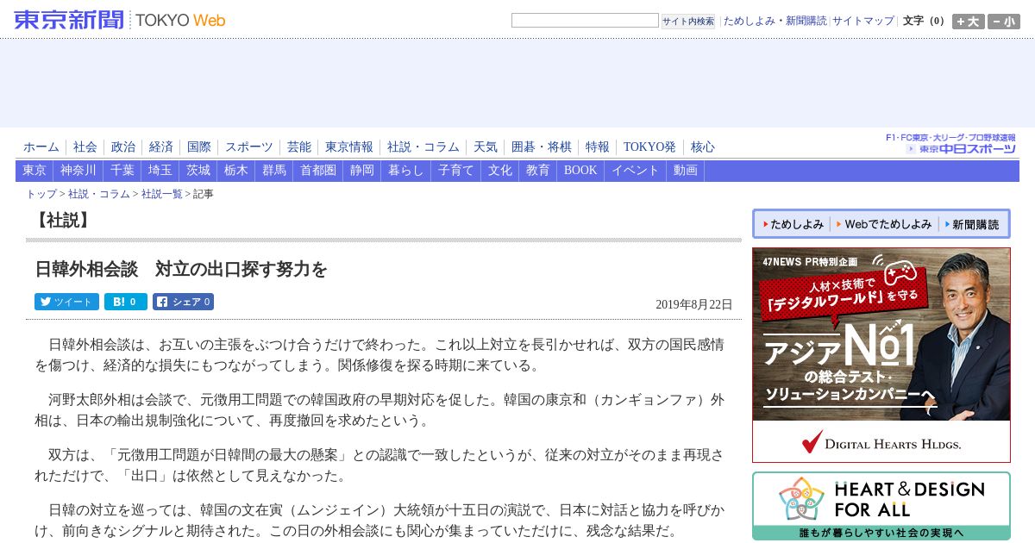Open the 東京情報 section
The image size is (1035, 543).
click(x=349, y=147)
